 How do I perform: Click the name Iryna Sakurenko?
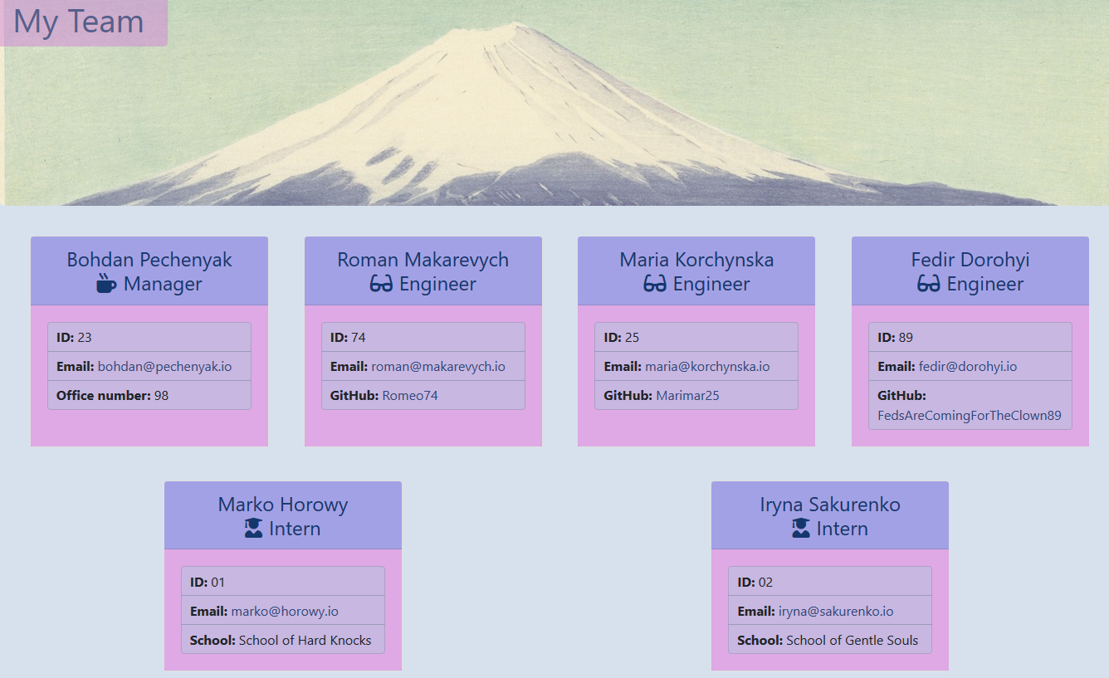(x=830, y=505)
